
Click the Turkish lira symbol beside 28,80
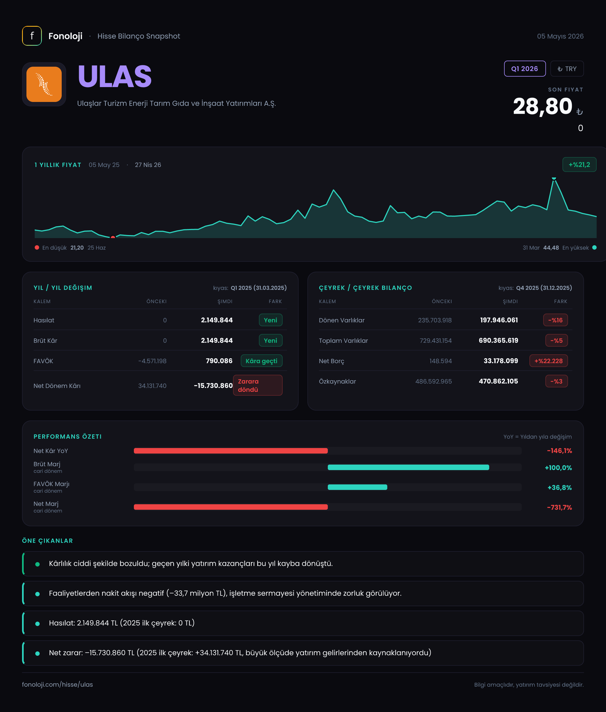[580, 112]
